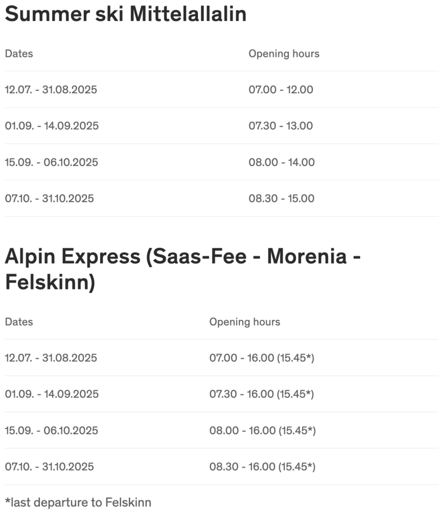The image size is (440, 511).
Task: Click 15.09. - 06.10.2025 in Summer ski table
Action: [51, 162]
